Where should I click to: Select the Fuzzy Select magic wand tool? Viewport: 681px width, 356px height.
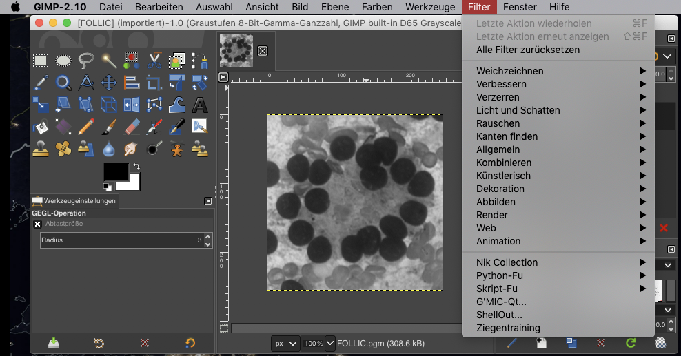point(109,61)
